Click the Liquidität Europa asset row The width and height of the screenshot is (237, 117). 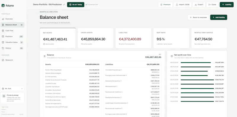tap(72, 83)
